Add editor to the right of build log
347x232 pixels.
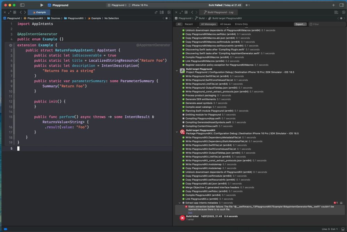(344, 12)
